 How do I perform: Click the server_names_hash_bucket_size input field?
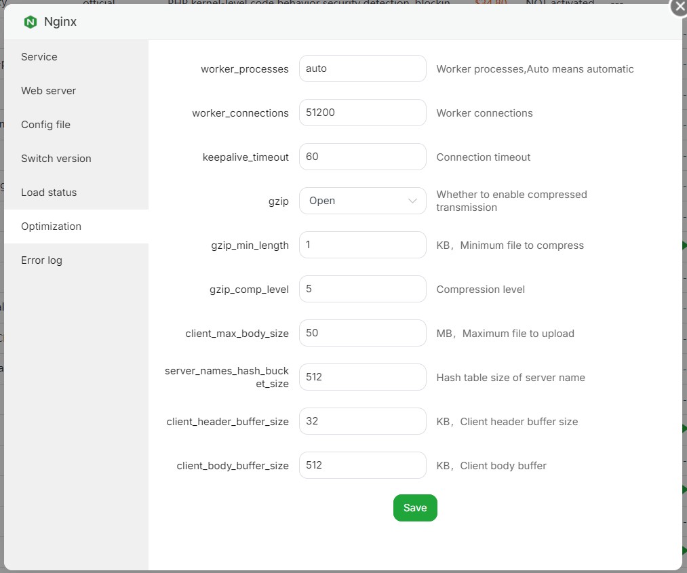(362, 377)
